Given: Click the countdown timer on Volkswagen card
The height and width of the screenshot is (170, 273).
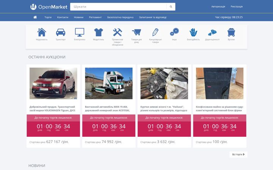Looking at the screenshot, I should 53,127.
